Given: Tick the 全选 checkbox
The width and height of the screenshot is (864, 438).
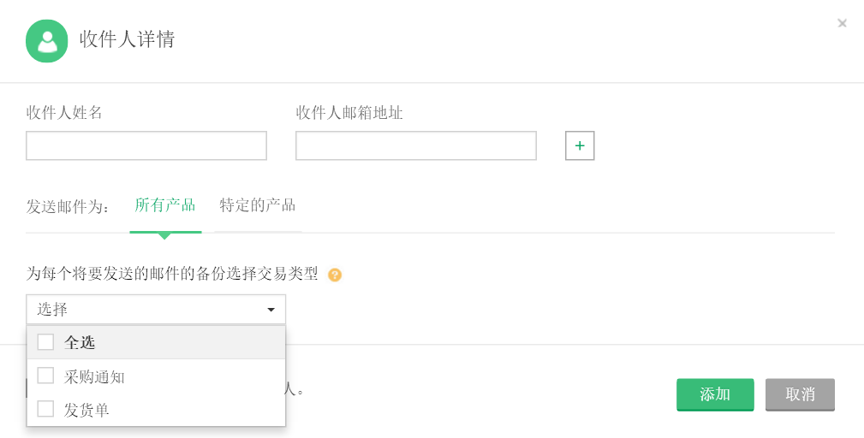Looking at the screenshot, I should 46,342.
